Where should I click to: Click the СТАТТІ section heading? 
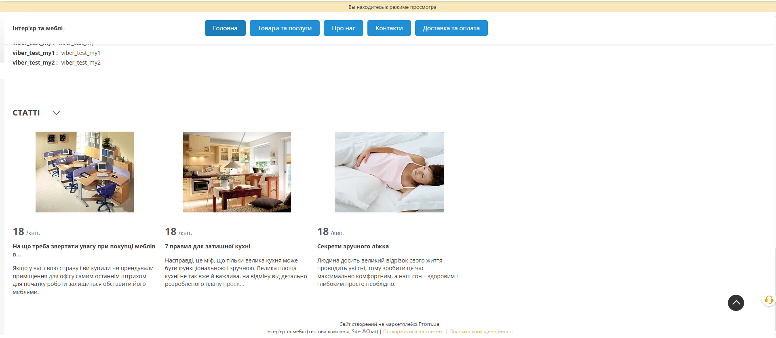pos(26,113)
